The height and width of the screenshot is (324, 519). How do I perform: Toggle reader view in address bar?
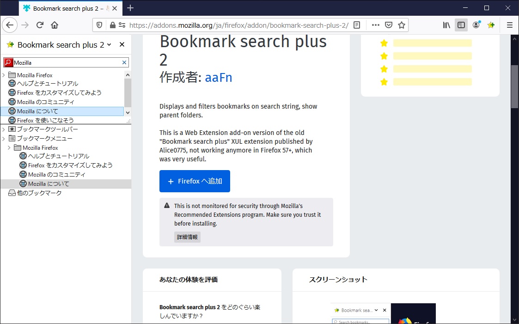[357, 25]
